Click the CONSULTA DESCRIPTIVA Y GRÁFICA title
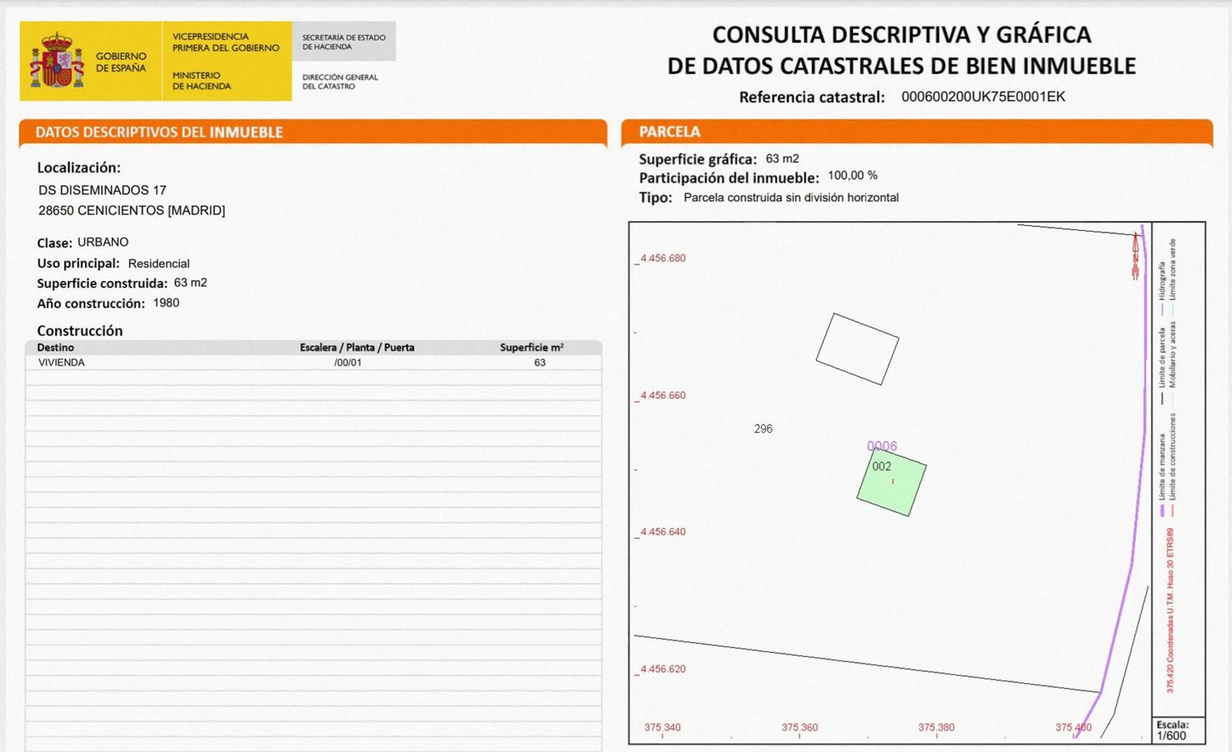This screenshot has height=752, width=1232. click(x=901, y=50)
